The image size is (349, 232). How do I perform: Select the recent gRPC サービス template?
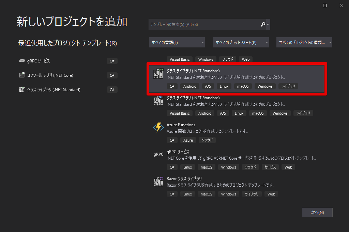point(68,61)
